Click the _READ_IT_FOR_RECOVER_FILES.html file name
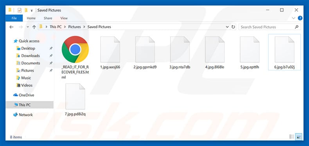 [75, 72]
